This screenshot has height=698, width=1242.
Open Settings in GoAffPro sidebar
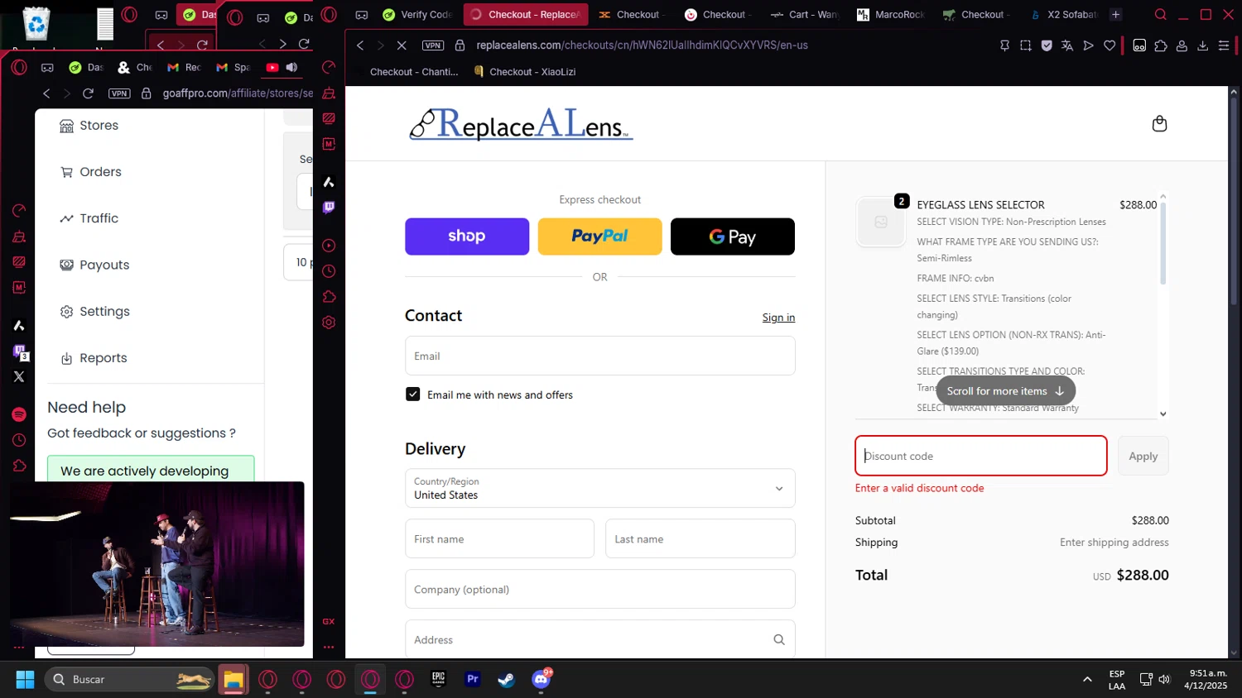pos(95,312)
